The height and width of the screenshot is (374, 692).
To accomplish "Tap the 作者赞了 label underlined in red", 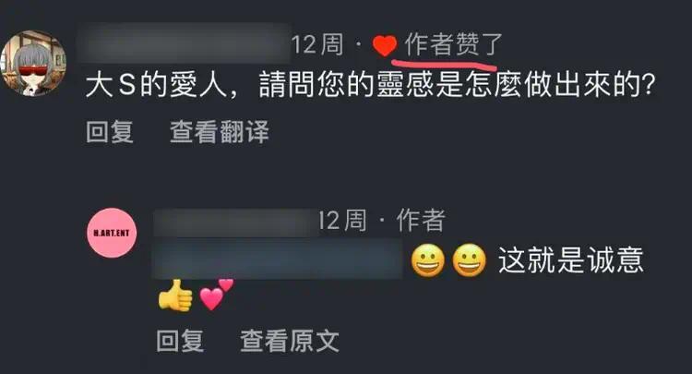I will [454, 44].
